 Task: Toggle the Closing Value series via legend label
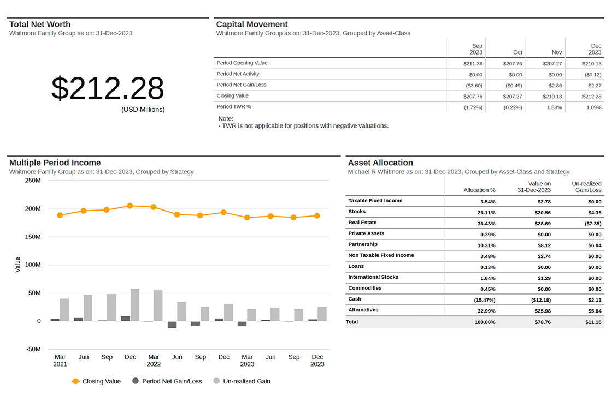click(x=101, y=381)
